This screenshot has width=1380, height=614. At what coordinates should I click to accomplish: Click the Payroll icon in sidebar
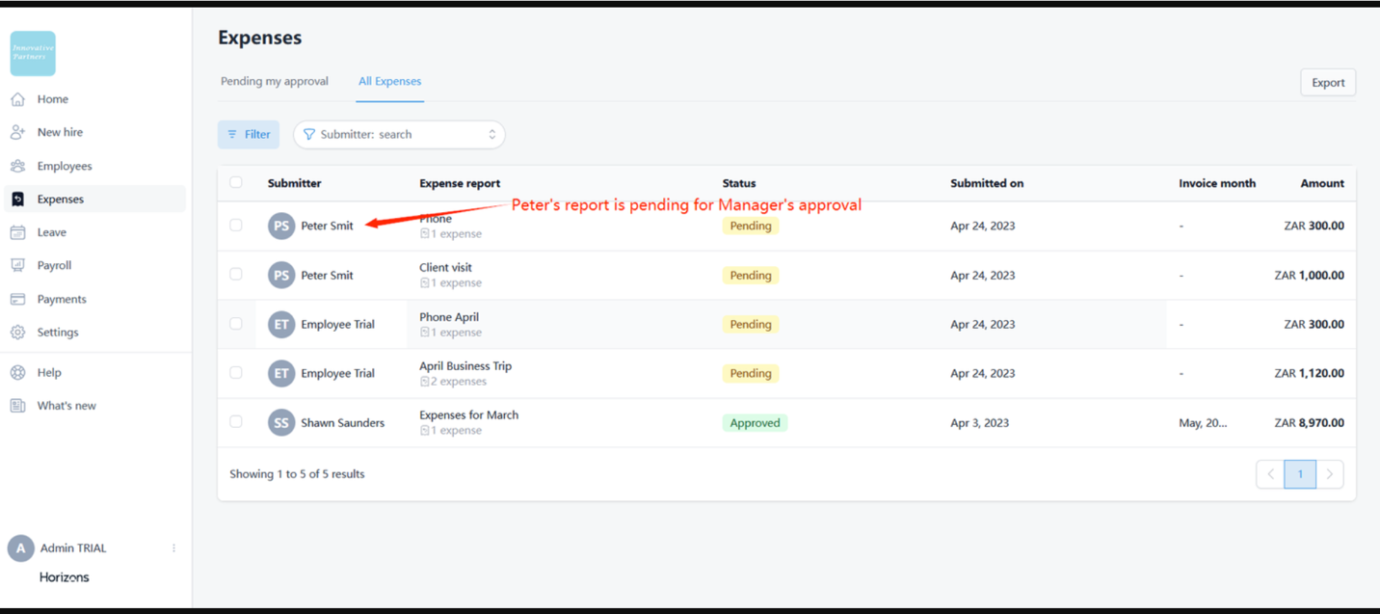17,265
